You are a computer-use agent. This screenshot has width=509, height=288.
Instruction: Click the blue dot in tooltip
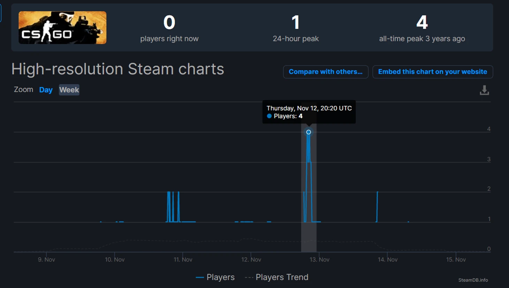pyautogui.click(x=269, y=116)
